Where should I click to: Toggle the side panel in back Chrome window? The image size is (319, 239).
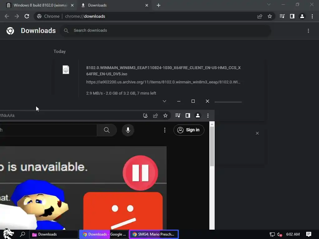click(292, 16)
